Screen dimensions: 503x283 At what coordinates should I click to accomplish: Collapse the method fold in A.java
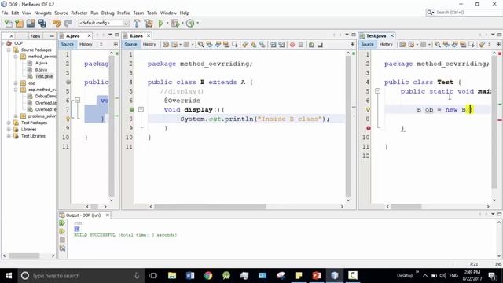[x=77, y=101]
